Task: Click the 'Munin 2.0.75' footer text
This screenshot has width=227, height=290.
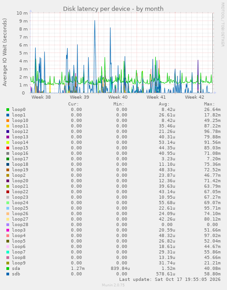Action: (x=113, y=285)
